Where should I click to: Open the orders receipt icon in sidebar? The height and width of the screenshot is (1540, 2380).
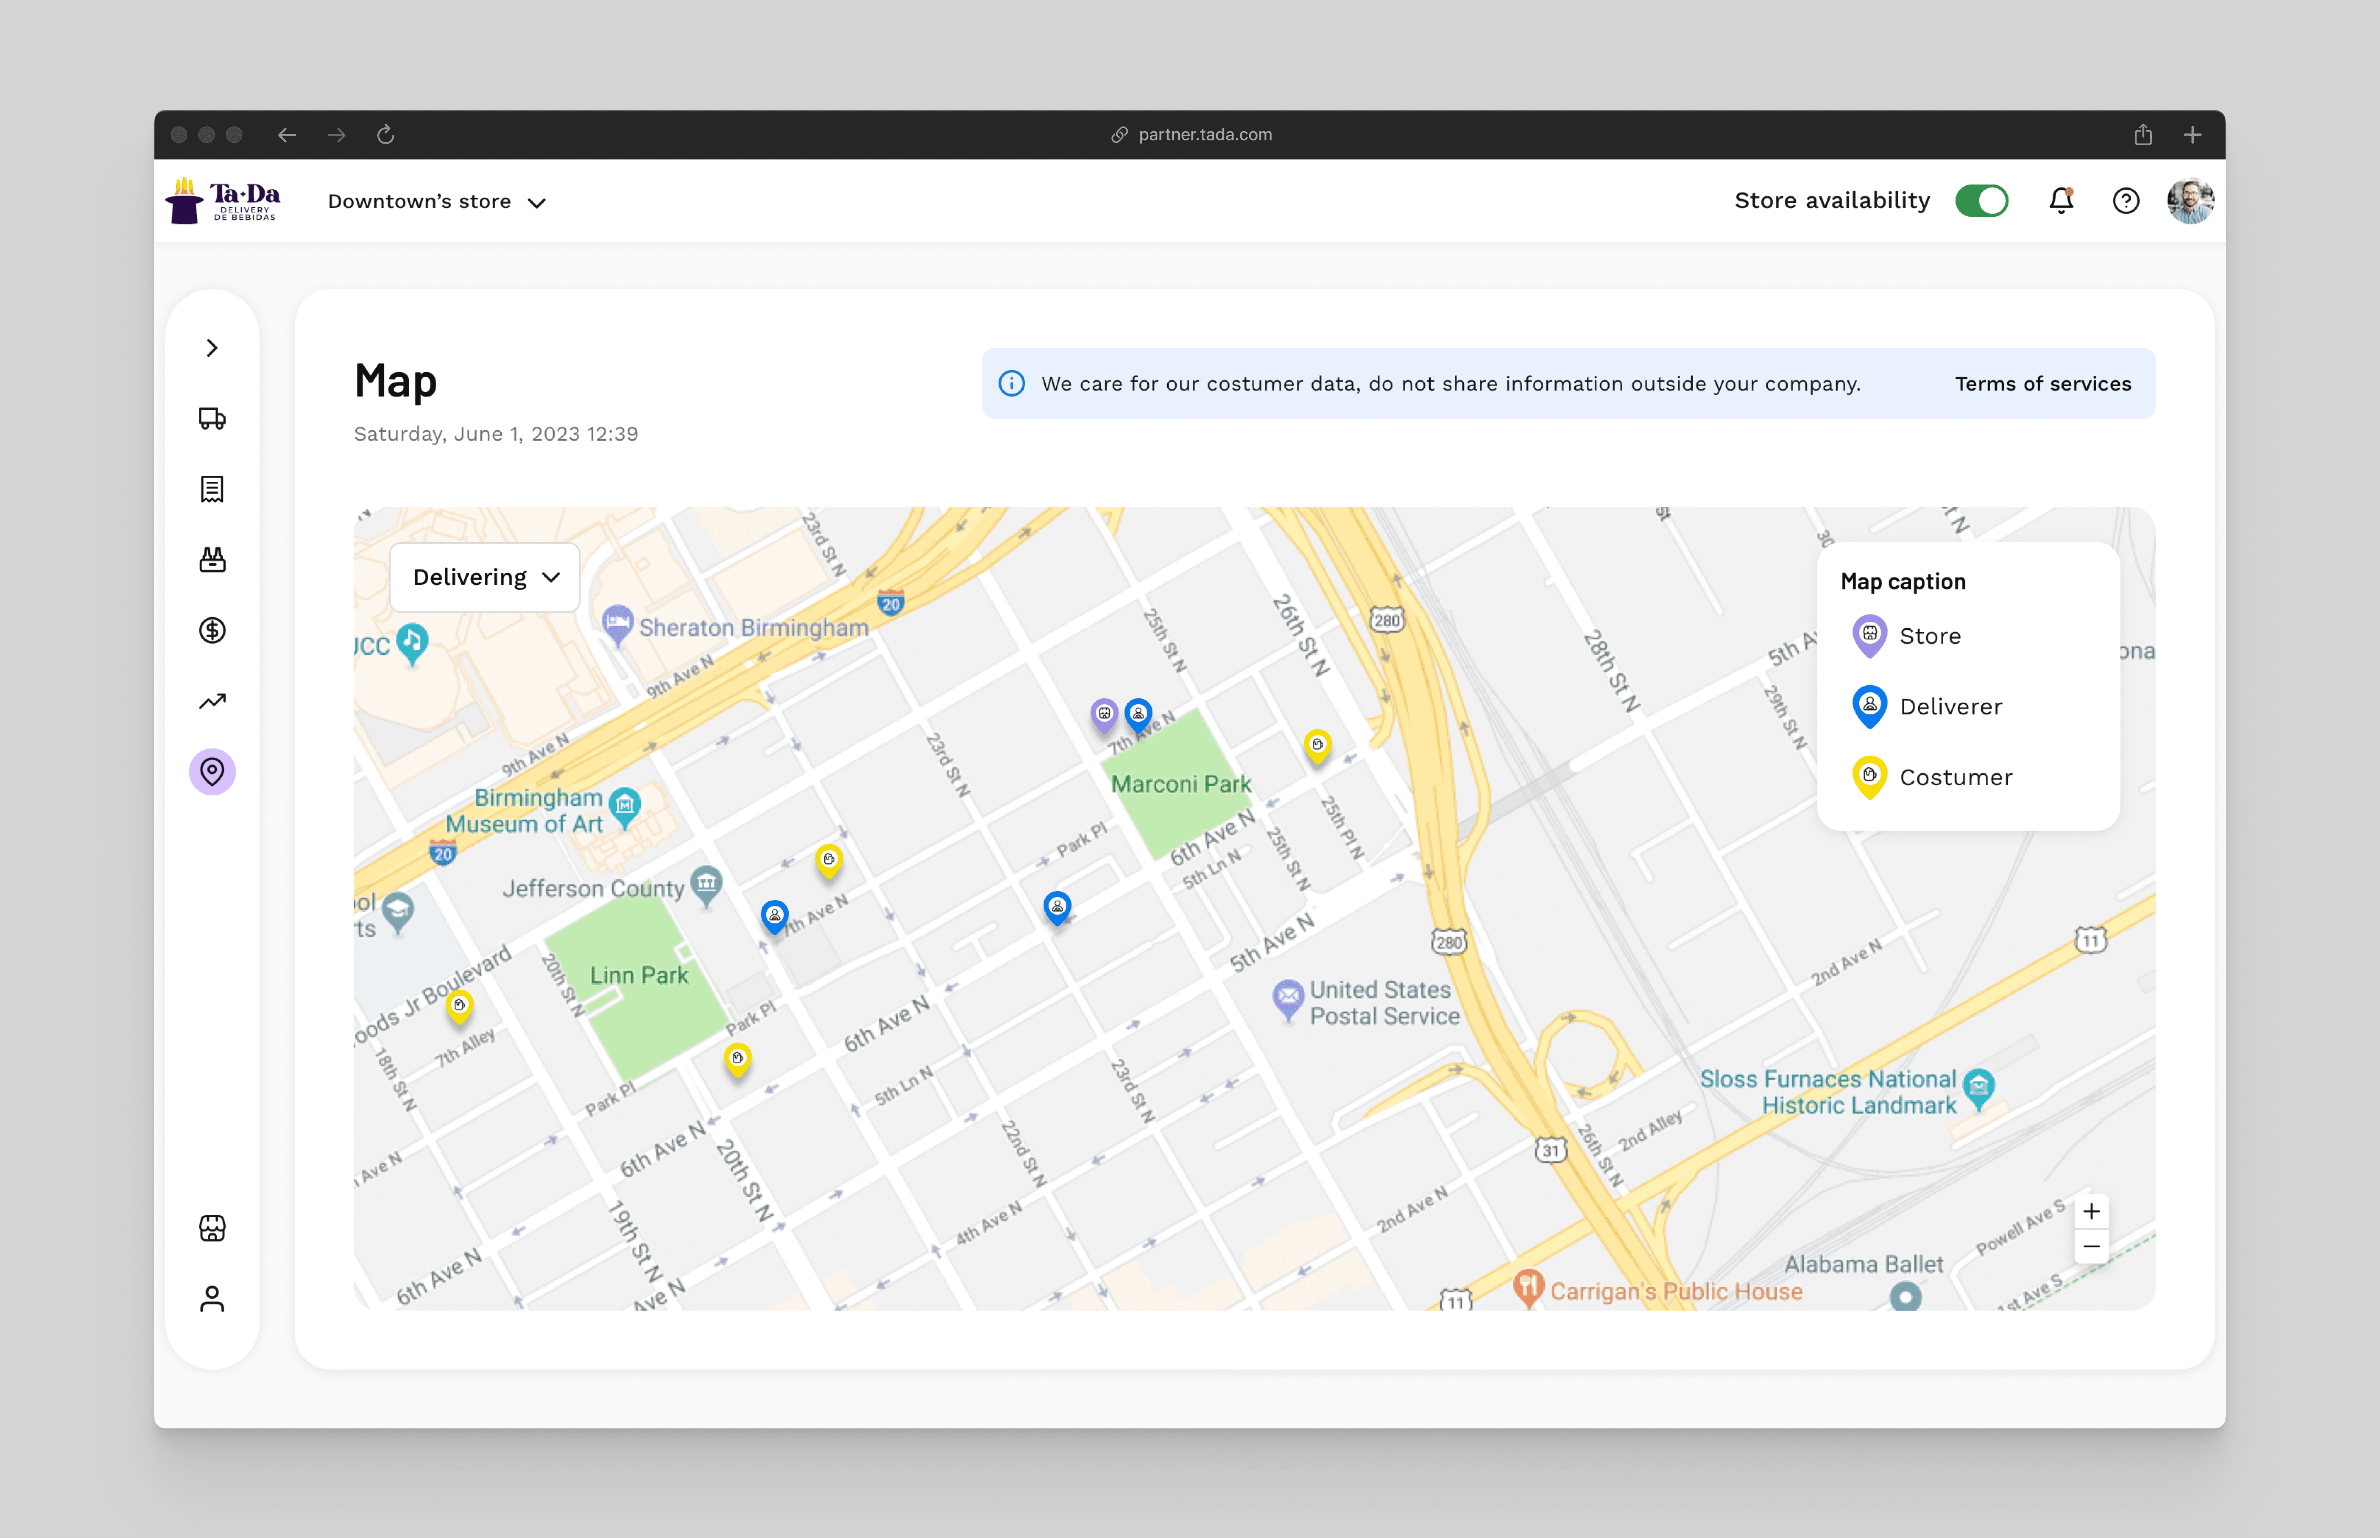pos(212,489)
